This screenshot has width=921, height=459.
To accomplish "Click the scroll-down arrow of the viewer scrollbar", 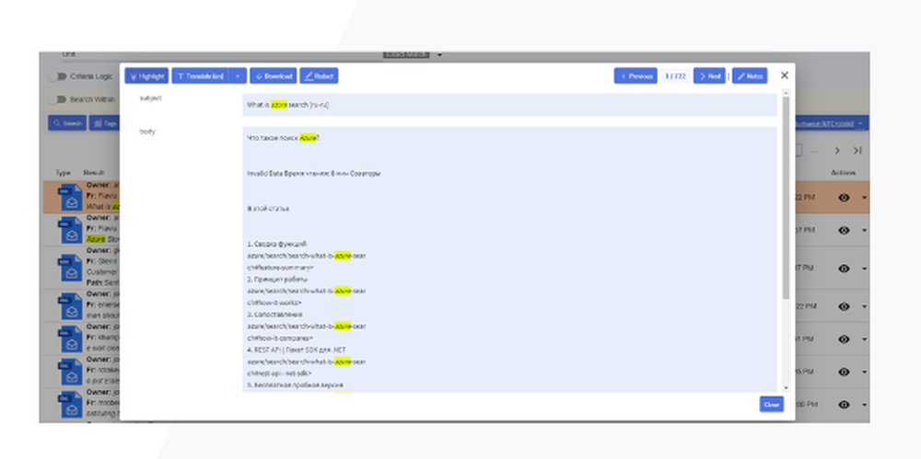I will pyautogui.click(x=786, y=388).
